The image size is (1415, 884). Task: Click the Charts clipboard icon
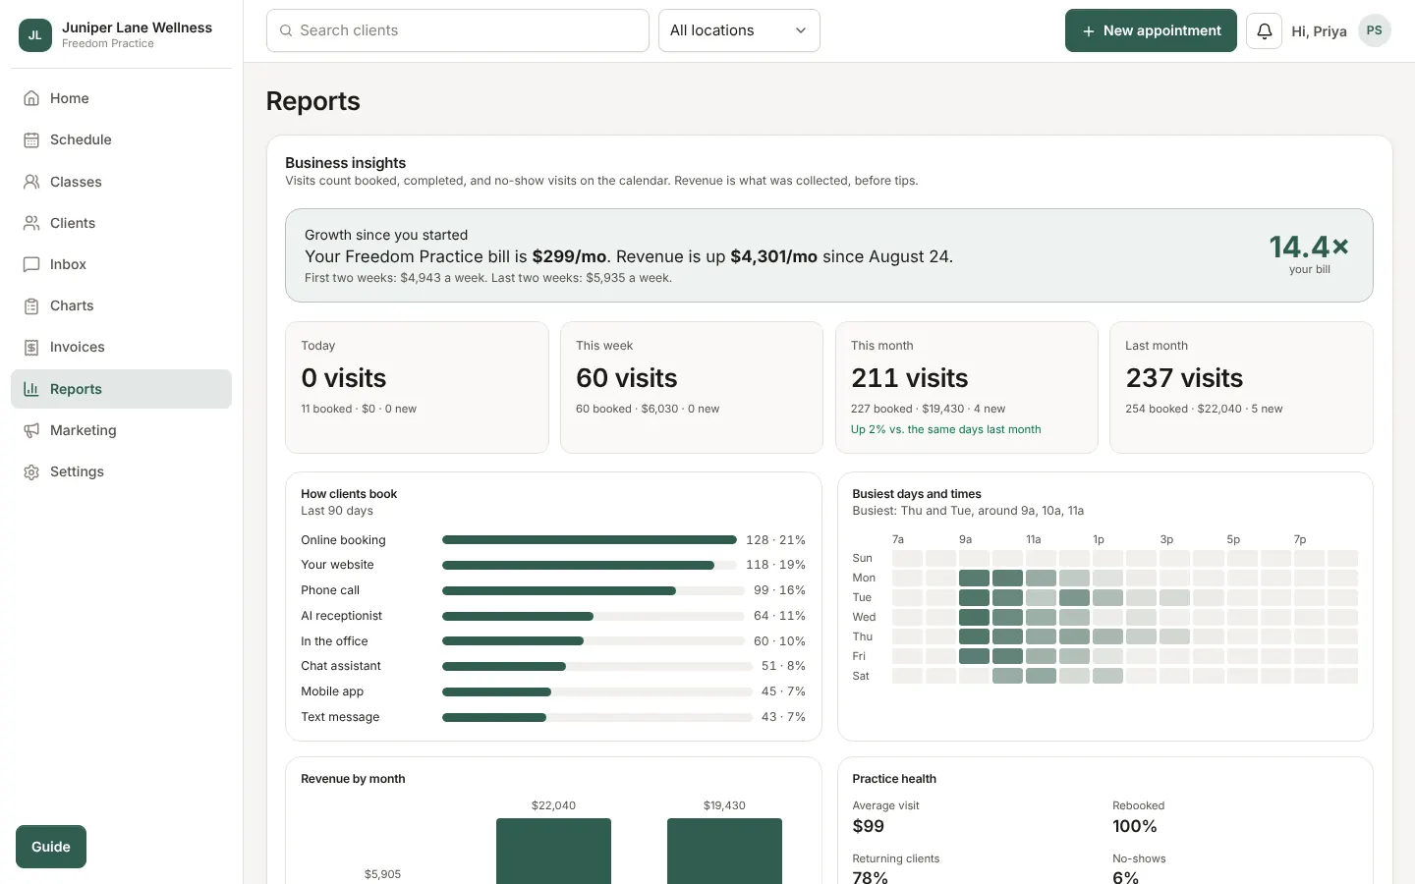coord(31,305)
